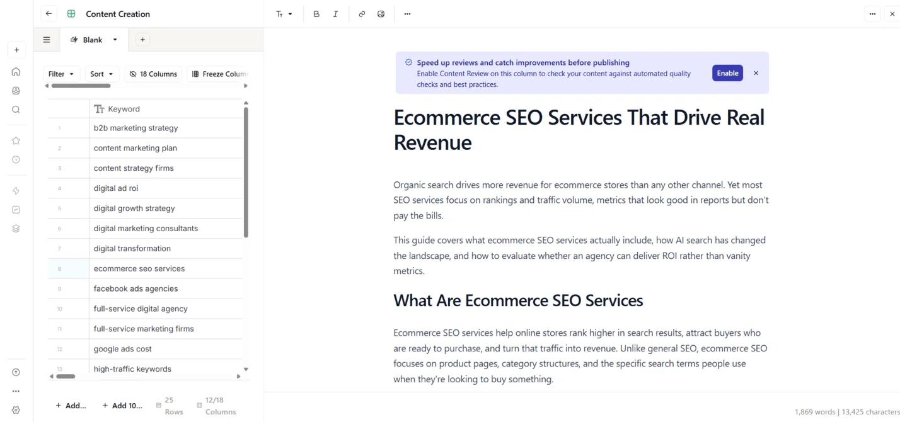Screen dimensions: 900x422
Task: Open the sidebar three-dots more menu
Action: click(16, 391)
